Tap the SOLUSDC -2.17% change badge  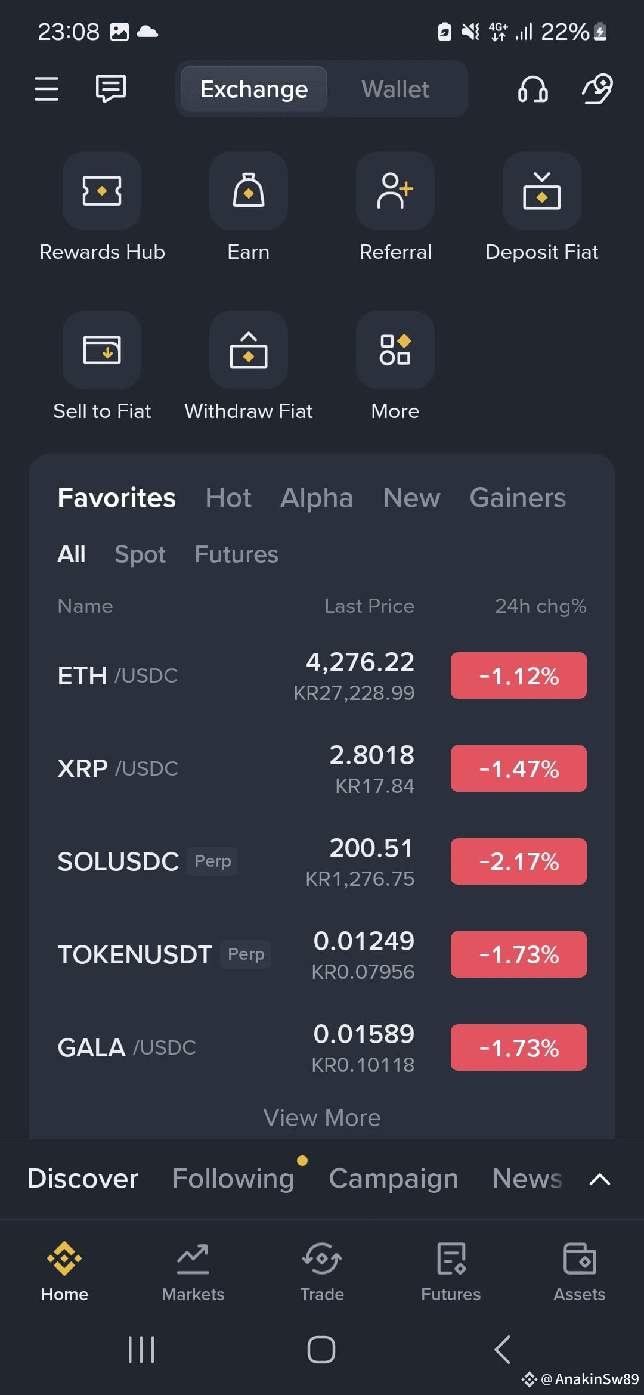519,861
